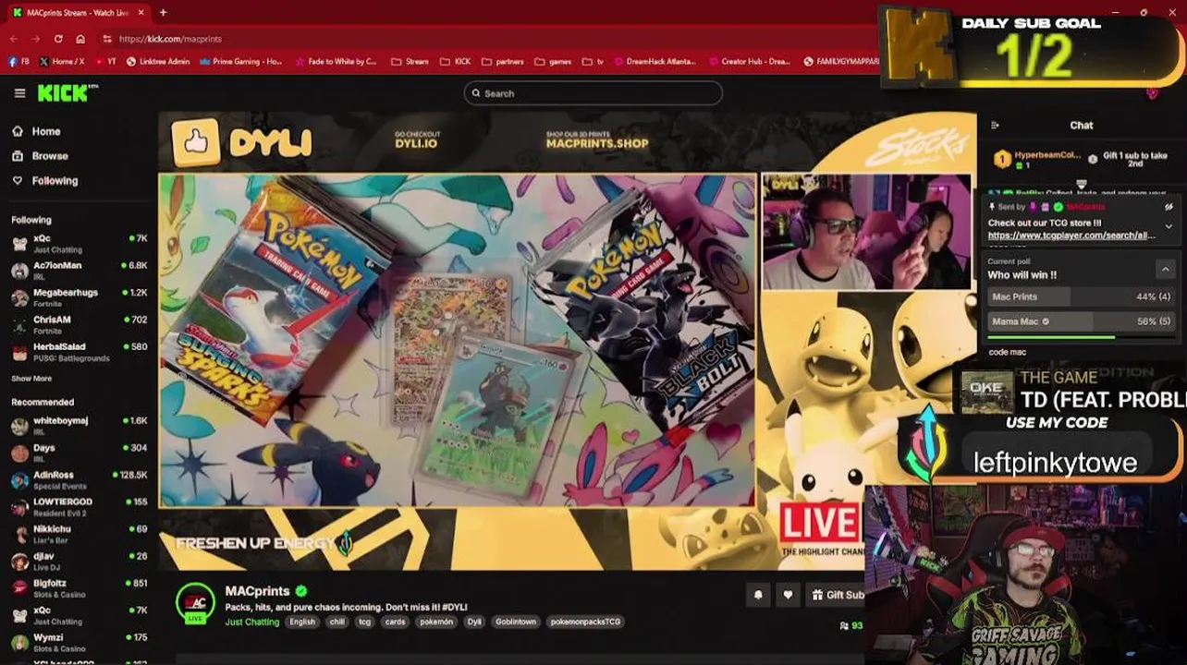Viewport: 1187px width, 665px height.
Task: Select the tcg stream tag
Action: [x=365, y=622]
